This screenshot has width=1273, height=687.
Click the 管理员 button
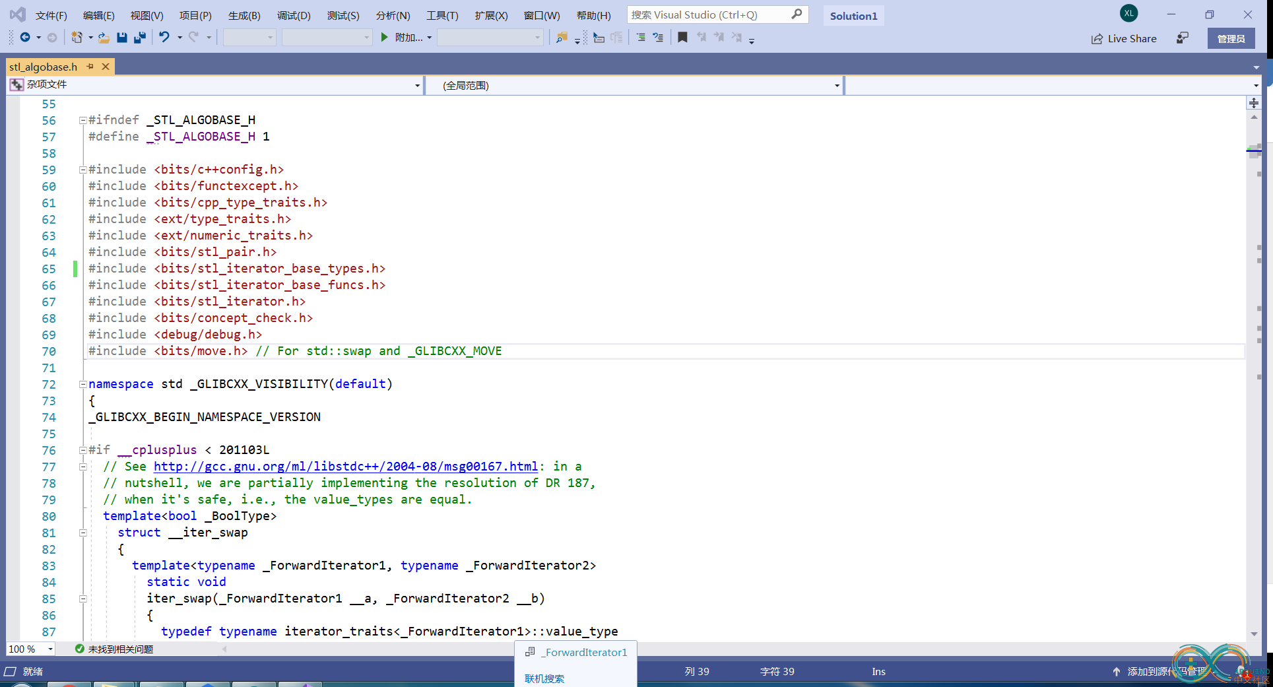(x=1231, y=38)
